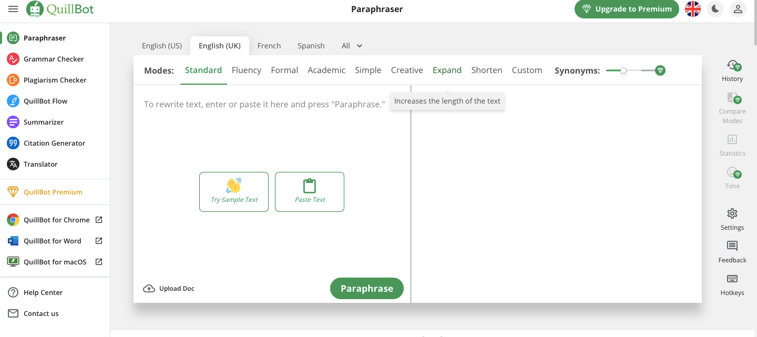Select the Expand mode

pos(447,70)
